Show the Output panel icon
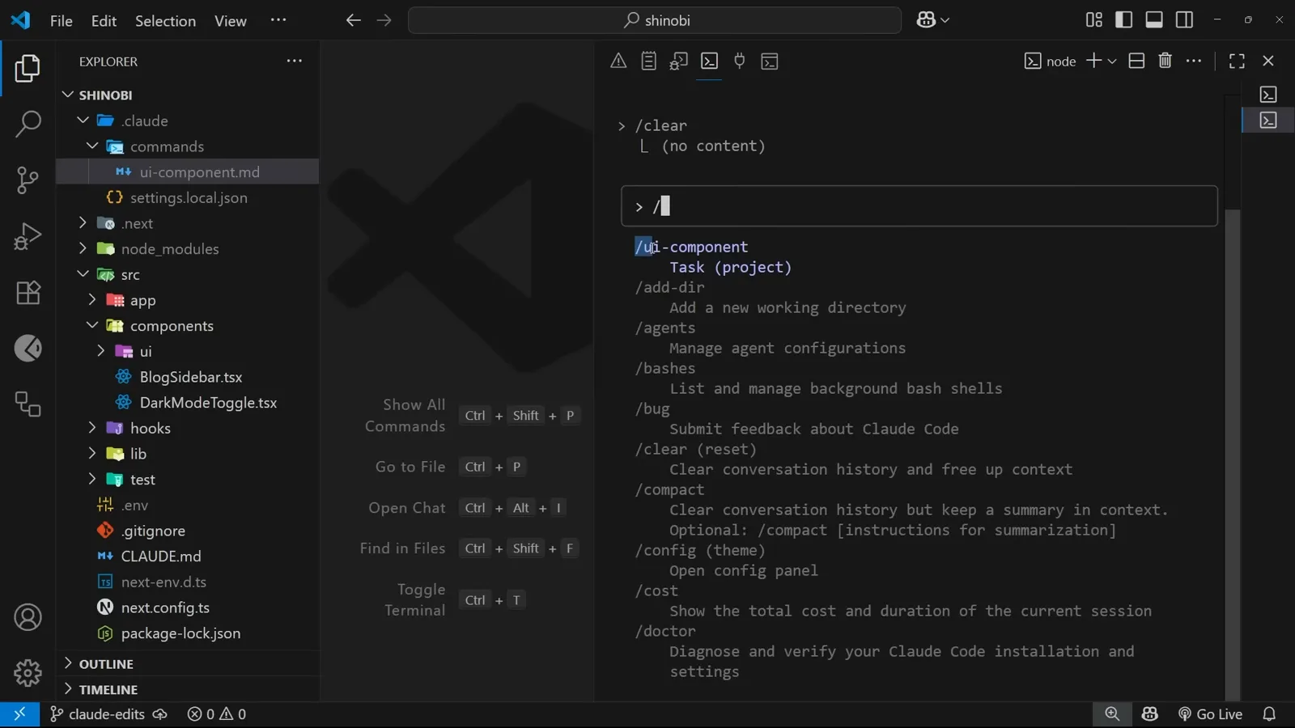 (x=648, y=61)
